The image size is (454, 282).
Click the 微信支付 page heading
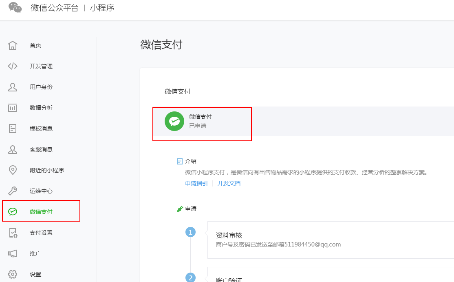[x=161, y=44]
